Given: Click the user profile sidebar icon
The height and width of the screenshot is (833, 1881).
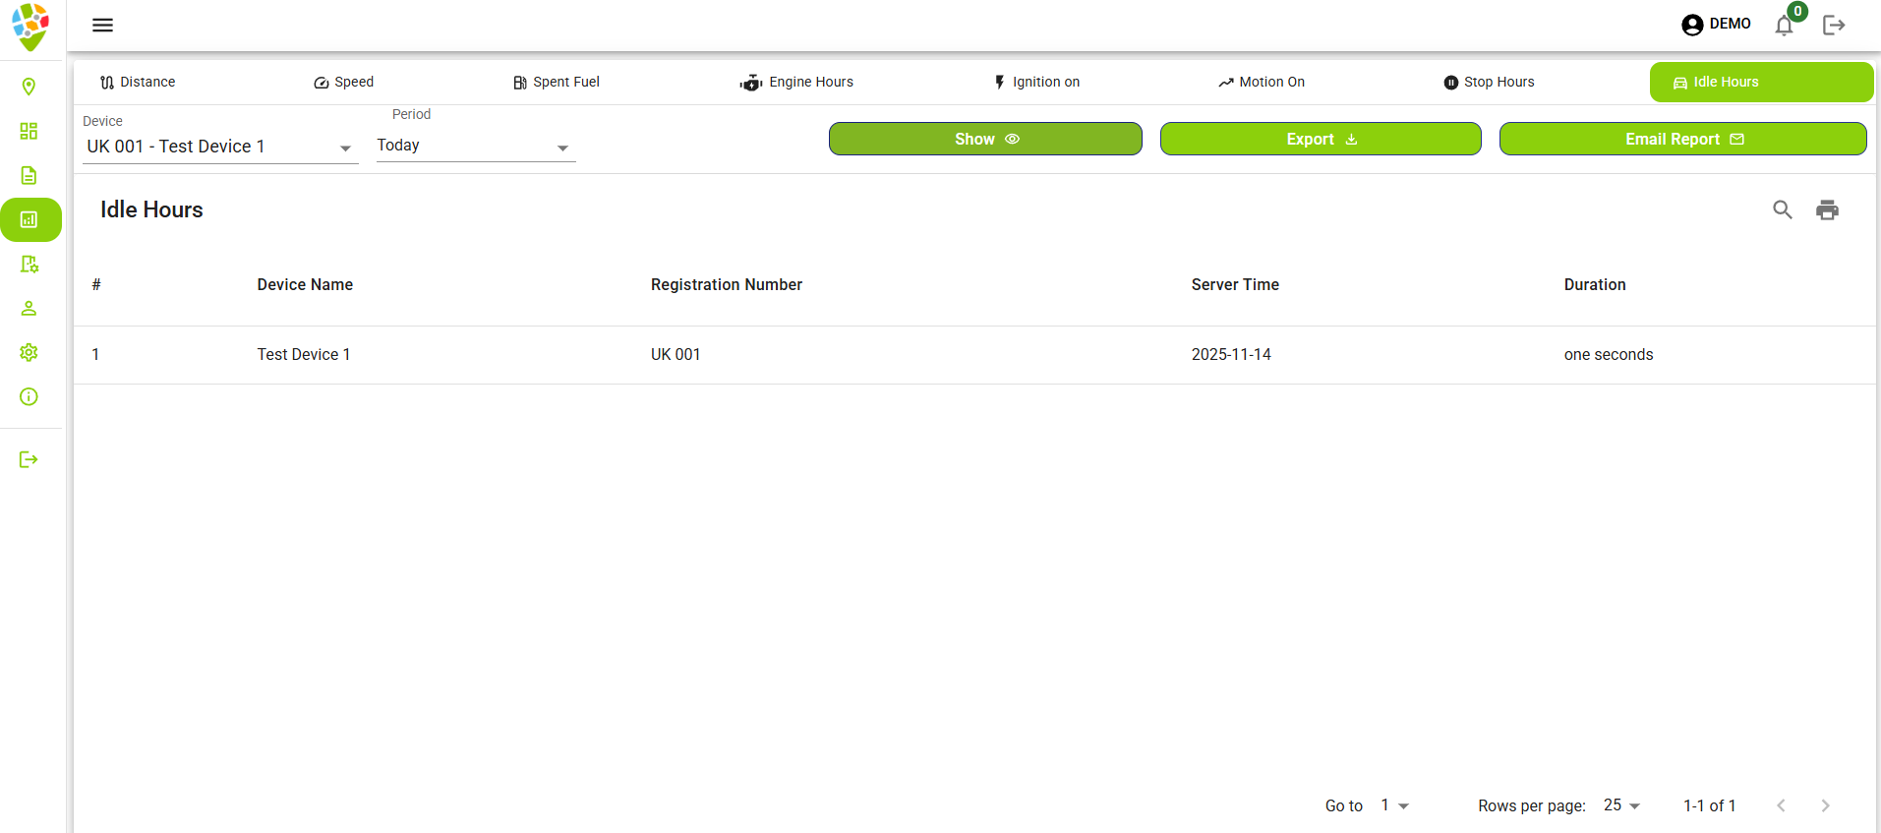Looking at the screenshot, I should click(29, 308).
